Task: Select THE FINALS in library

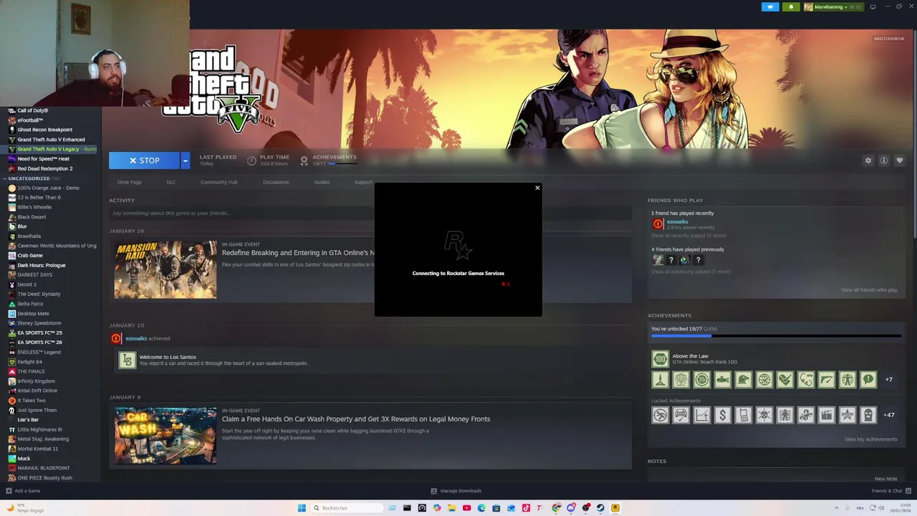Action: [31, 371]
